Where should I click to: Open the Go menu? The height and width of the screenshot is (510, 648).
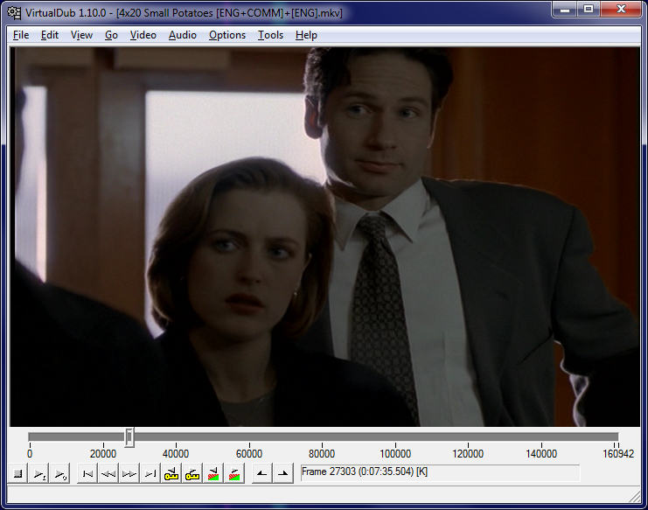click(x=111, y=35)
